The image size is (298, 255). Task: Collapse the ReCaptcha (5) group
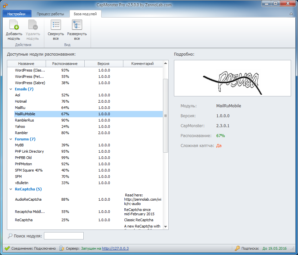[x=11, y=189]
